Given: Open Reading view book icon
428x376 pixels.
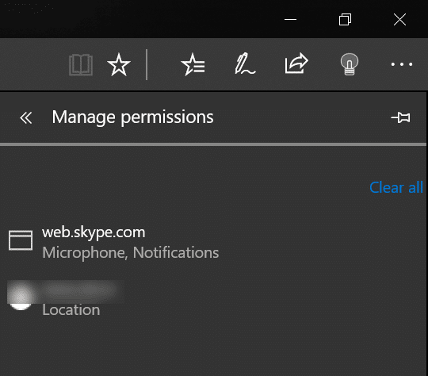Looking at the screenshot, I should [x=81, y=65].
